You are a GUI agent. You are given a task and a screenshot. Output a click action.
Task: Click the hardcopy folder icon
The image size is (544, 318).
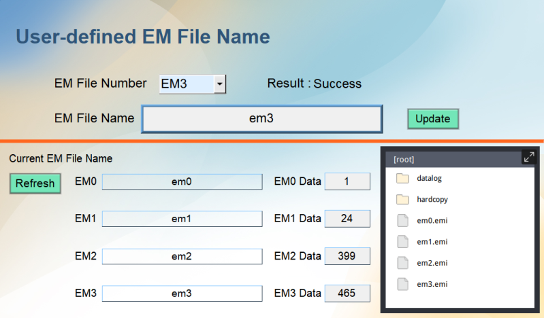click(402, 200)
